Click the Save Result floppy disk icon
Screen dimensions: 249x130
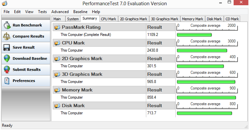[7, 47]
